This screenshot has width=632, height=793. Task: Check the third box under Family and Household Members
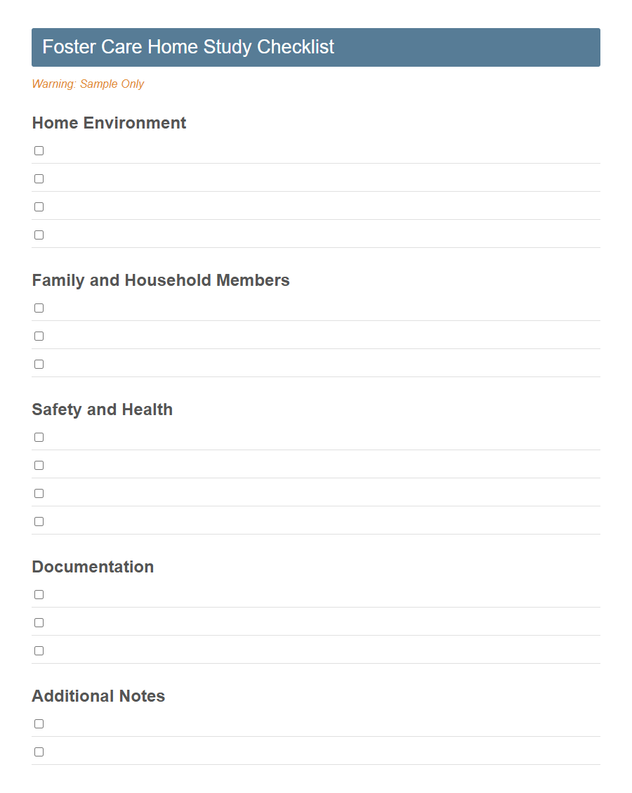(39, 364)
